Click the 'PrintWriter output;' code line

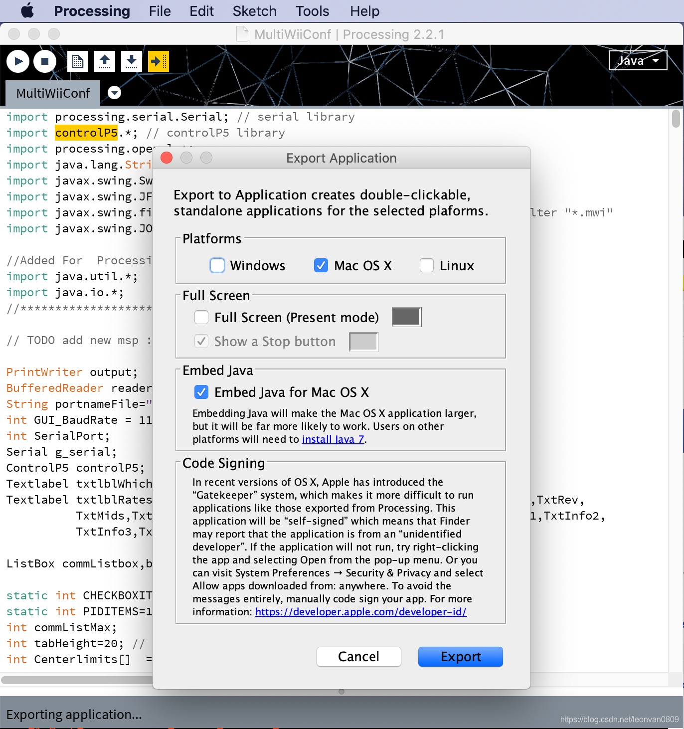click(x=72, y=372)
